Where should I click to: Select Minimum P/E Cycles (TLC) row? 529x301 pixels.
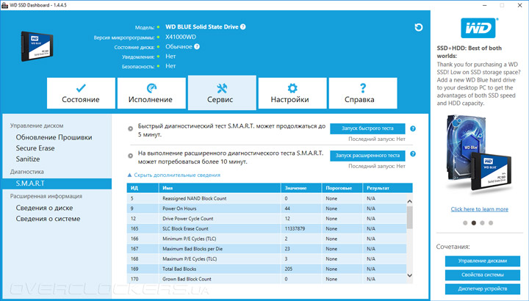pos(267,239)
